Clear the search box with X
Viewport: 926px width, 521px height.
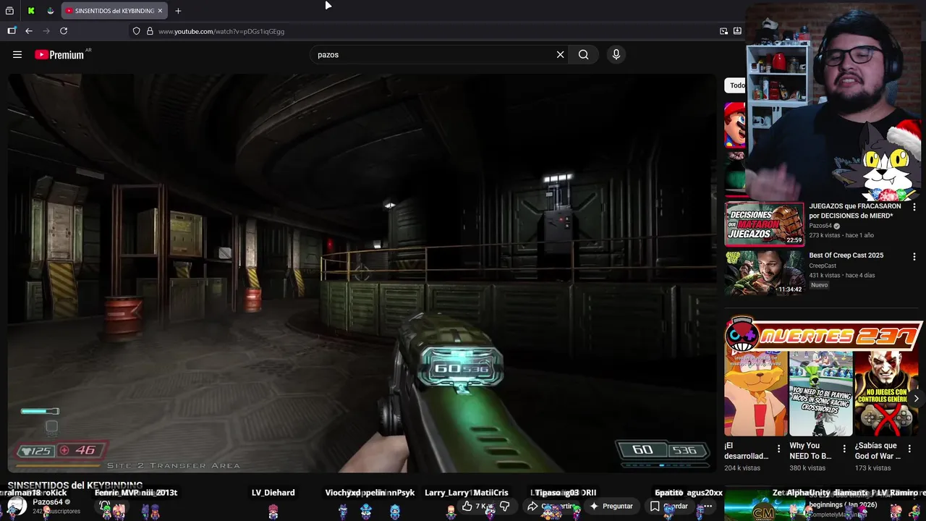click(560, 54)
